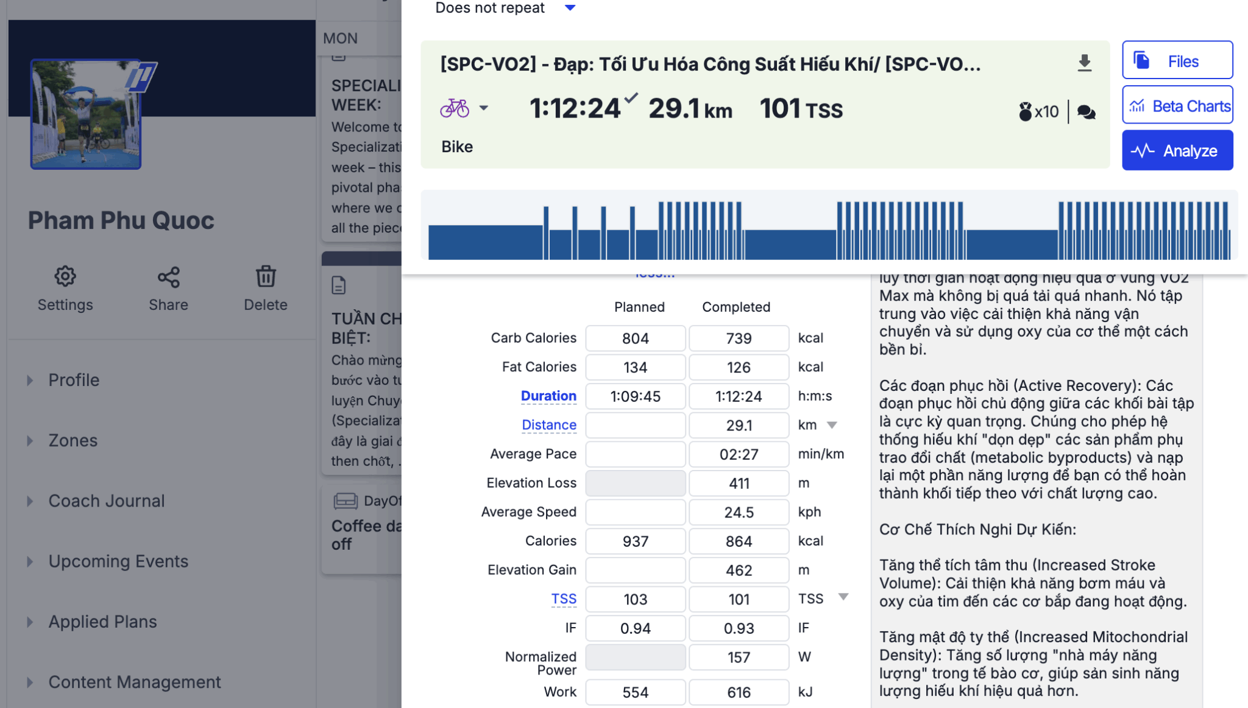Open the comments bubble icon
The width and height of the screenshot is (1248, 708).
point(1086,112)
